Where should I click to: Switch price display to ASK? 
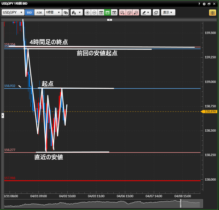pos(39,13)
